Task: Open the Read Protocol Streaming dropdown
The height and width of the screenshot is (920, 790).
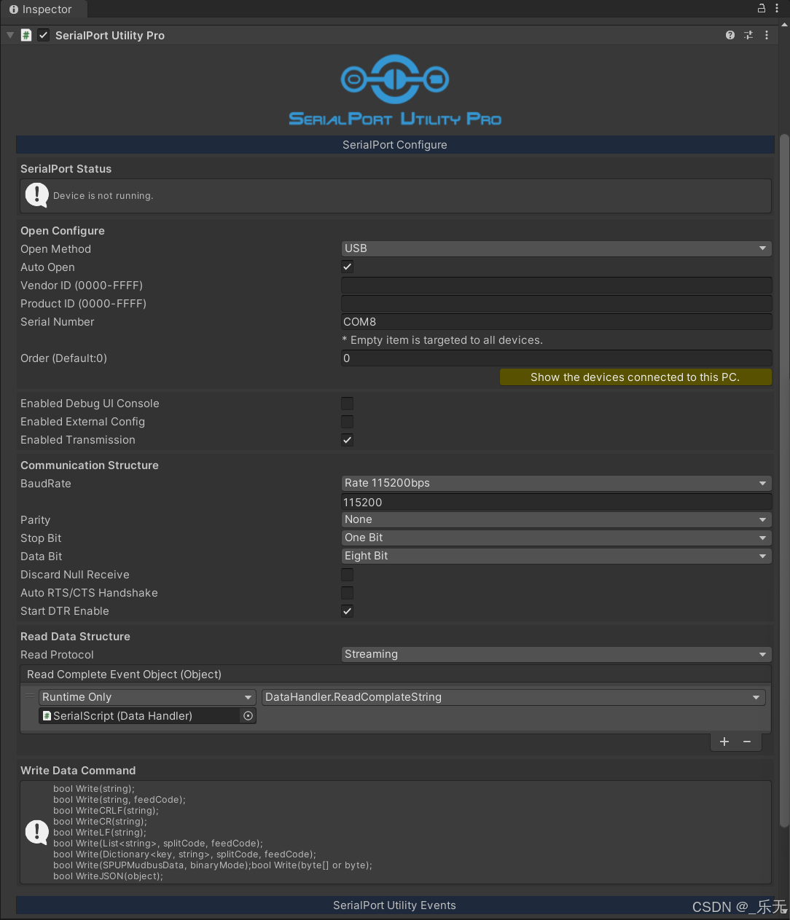Action: 556,654
